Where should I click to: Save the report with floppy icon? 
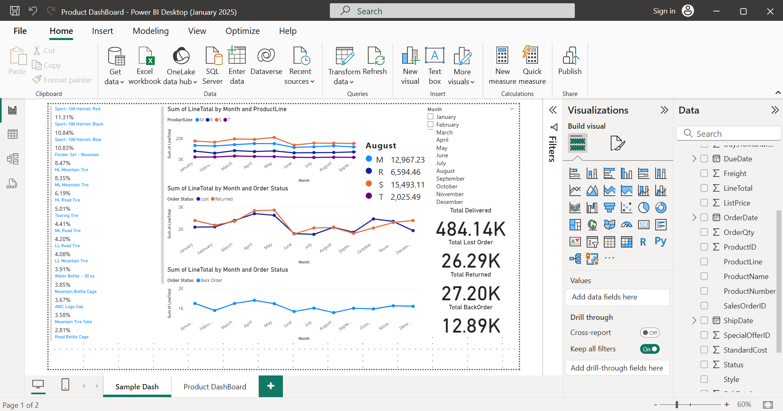(15, 11)
